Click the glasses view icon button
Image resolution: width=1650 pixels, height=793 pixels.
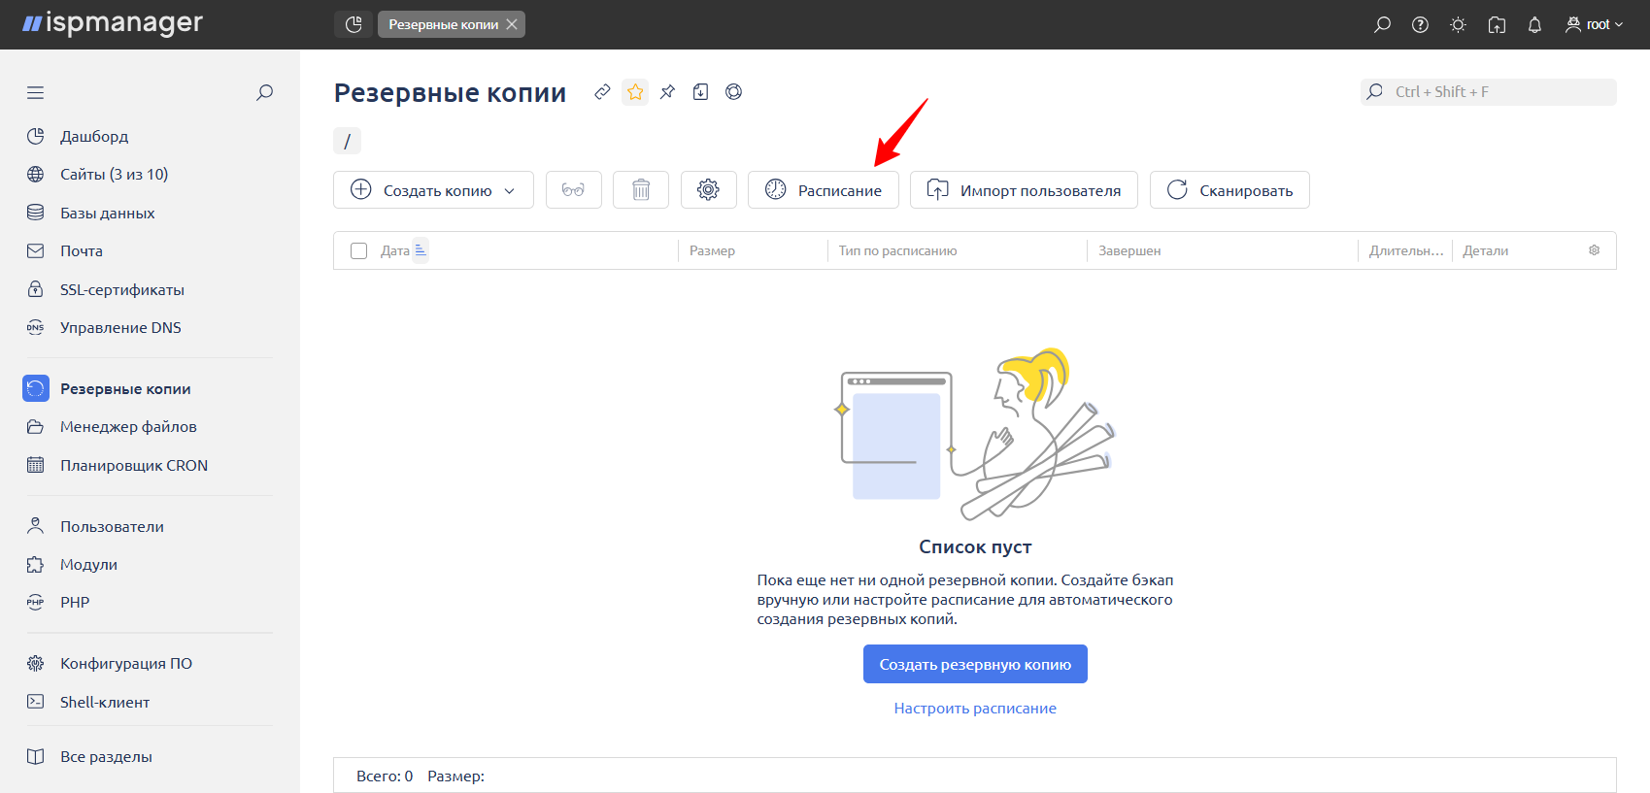click(573, 190)
